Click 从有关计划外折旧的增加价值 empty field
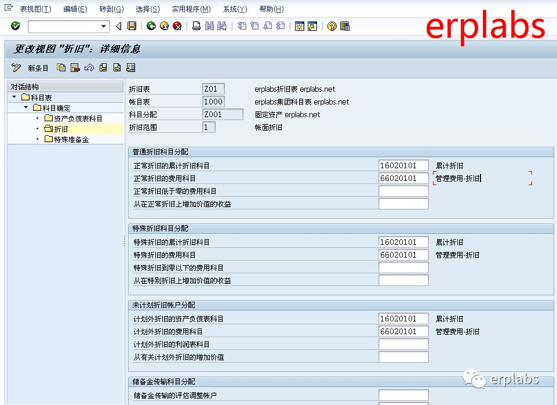The width and height of the screenshot is (557, 405). [403, 357]
